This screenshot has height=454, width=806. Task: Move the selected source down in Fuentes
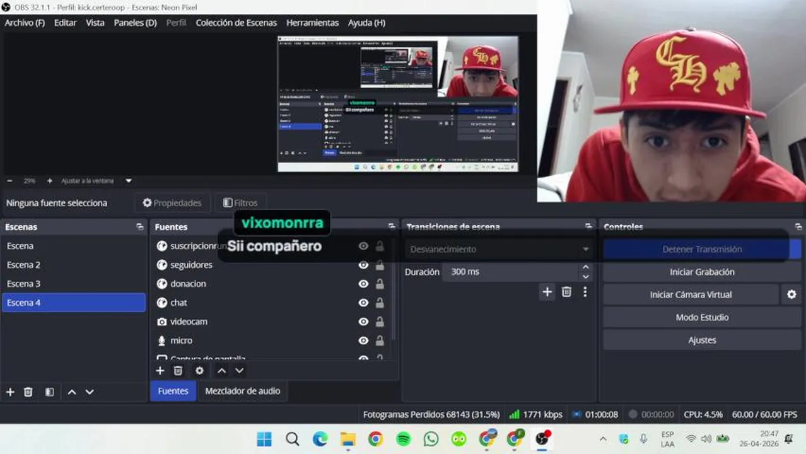(239, 371)
